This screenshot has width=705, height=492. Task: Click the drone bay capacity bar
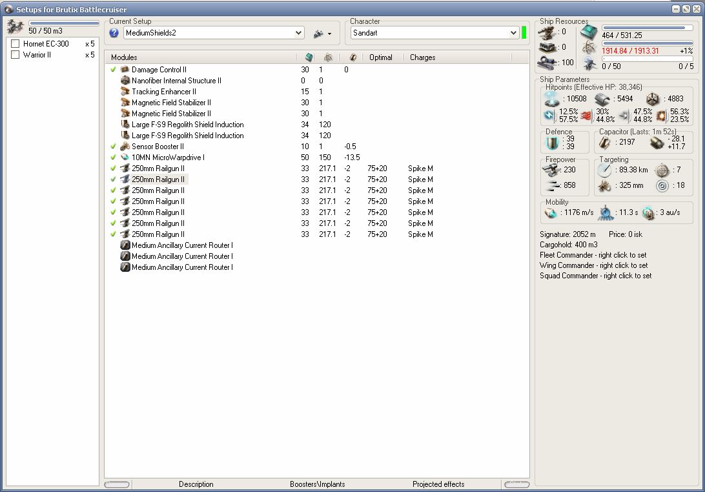[x=64, y=23]
